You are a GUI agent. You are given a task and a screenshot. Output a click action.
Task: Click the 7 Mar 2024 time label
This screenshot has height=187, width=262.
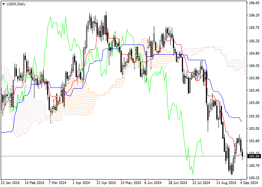(x=58, y=183)
